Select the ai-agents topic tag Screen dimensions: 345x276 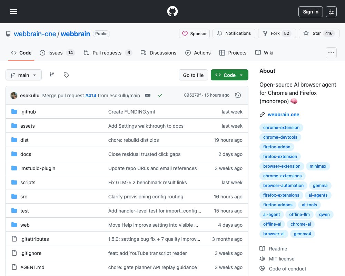pyautogui.click(x=318, y=195)
